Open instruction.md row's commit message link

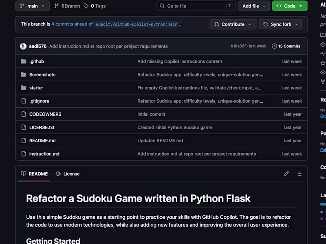196,154
